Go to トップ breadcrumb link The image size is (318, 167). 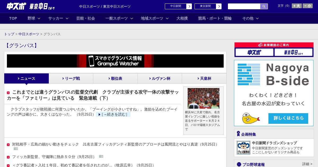coord(9,34)
